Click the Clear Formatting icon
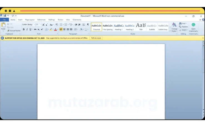Viewport: 205px width, 127px height. click(x=57, y=24)
